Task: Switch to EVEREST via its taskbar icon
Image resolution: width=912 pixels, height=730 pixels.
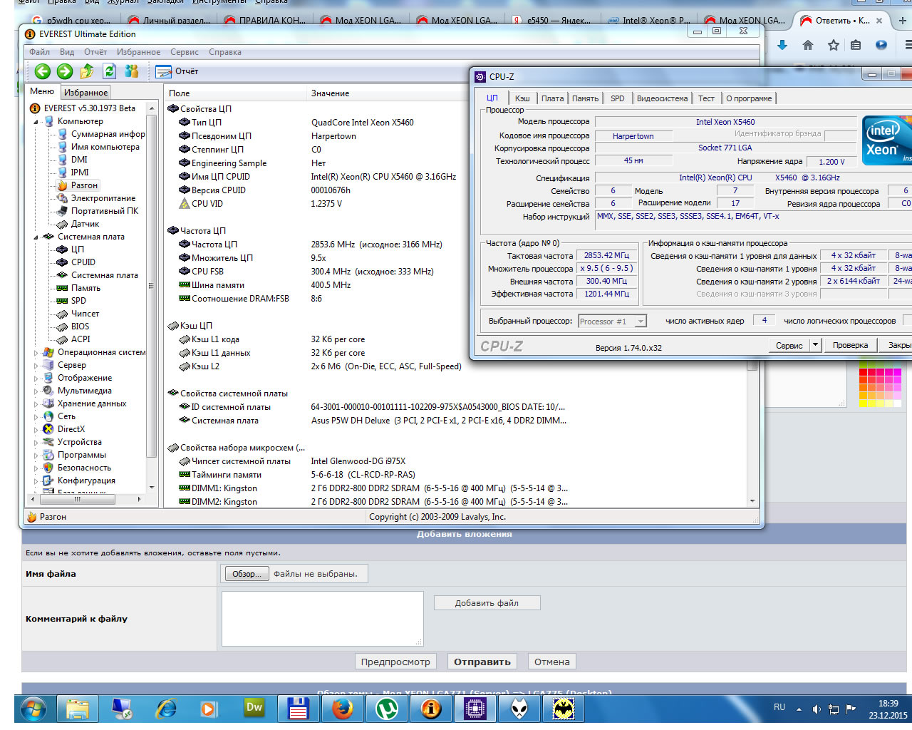Action: pos(431,709)
